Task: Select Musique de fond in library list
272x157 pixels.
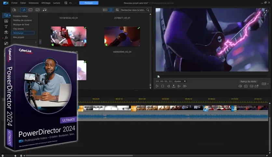Action: click(x=21, y=24)
